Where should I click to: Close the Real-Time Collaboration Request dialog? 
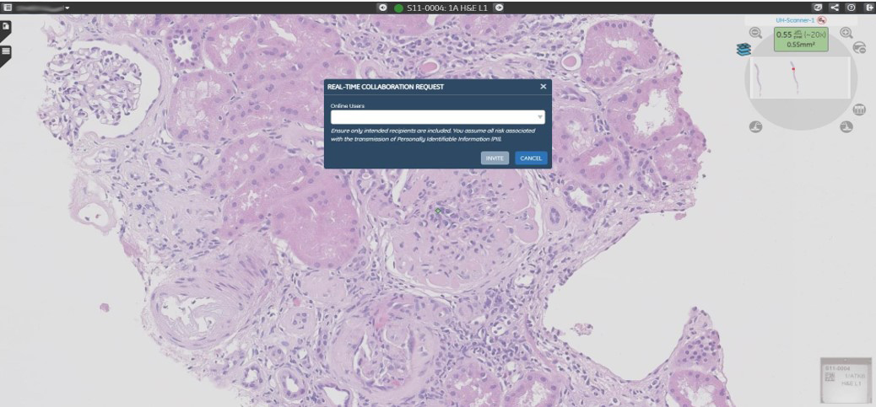coord(543,87)
